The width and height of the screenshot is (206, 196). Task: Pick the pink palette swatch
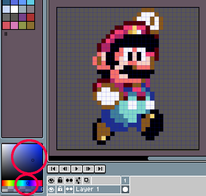pos(14,25)
